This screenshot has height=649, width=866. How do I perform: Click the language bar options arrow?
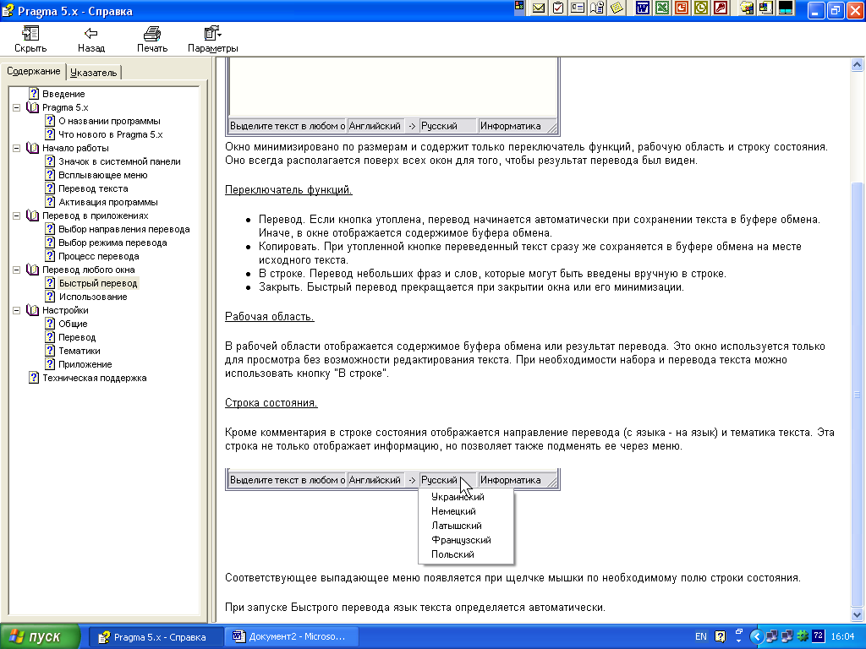click(739, 641)
